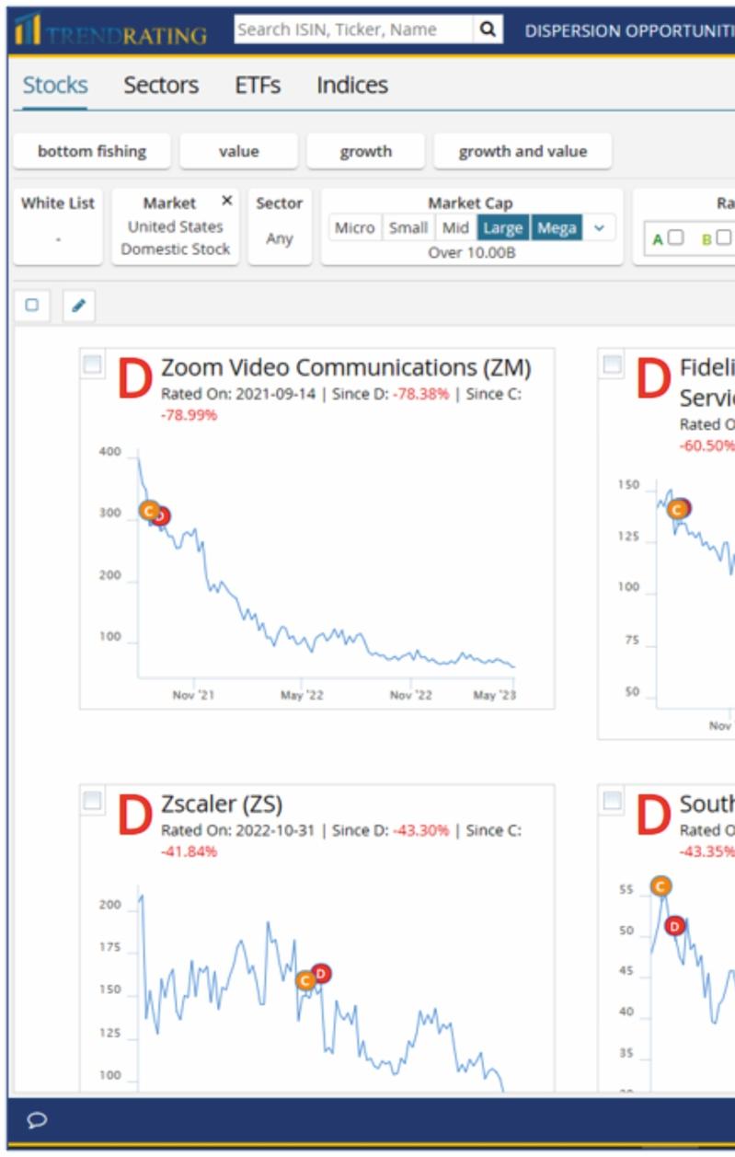Image resolution: width=735 pixels, height=1157 pixels.
Task: Open the chat bubble icon in footer
Action: click(38, 1119)
